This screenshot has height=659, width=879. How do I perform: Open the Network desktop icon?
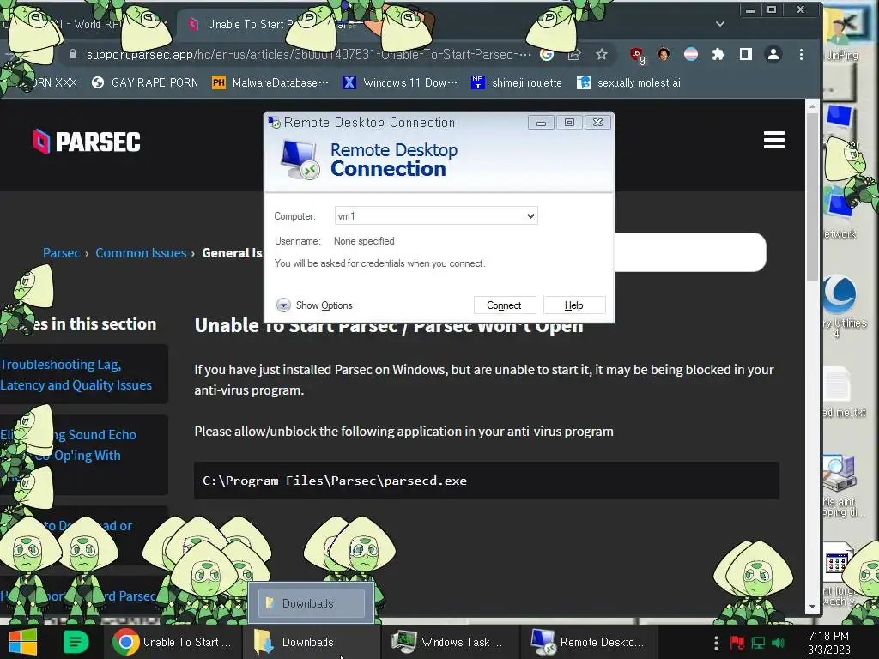(x=840, y=214)
